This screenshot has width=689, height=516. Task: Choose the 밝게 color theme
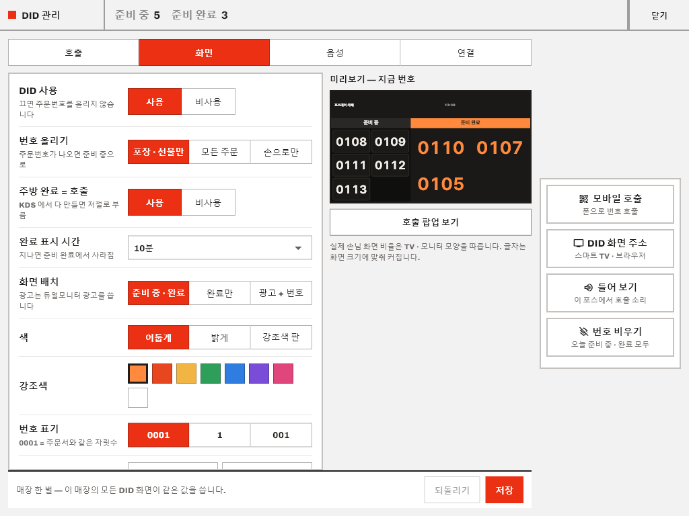[x=220, y=337]
